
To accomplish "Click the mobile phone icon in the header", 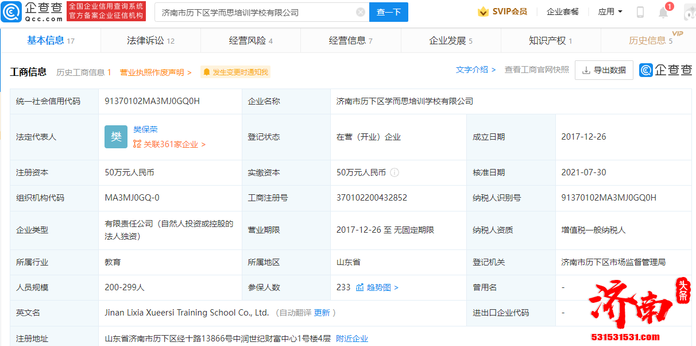I will point(640,12).
